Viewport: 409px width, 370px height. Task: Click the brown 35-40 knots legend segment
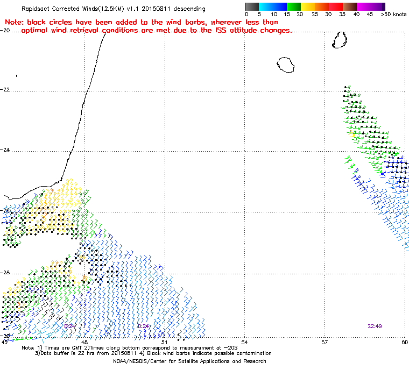tap(350, 6)
